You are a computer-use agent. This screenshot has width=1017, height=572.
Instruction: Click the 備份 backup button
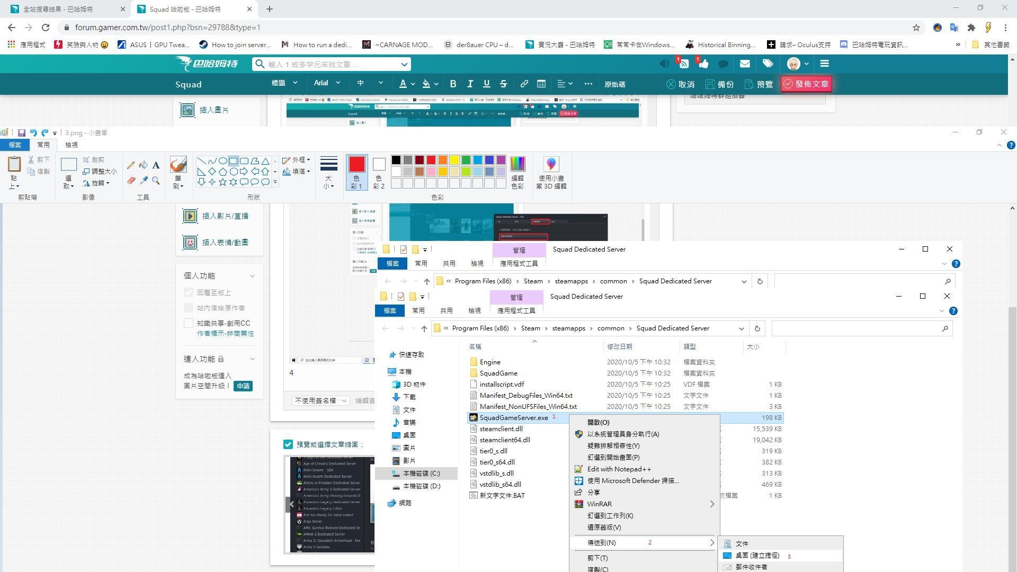719,84
